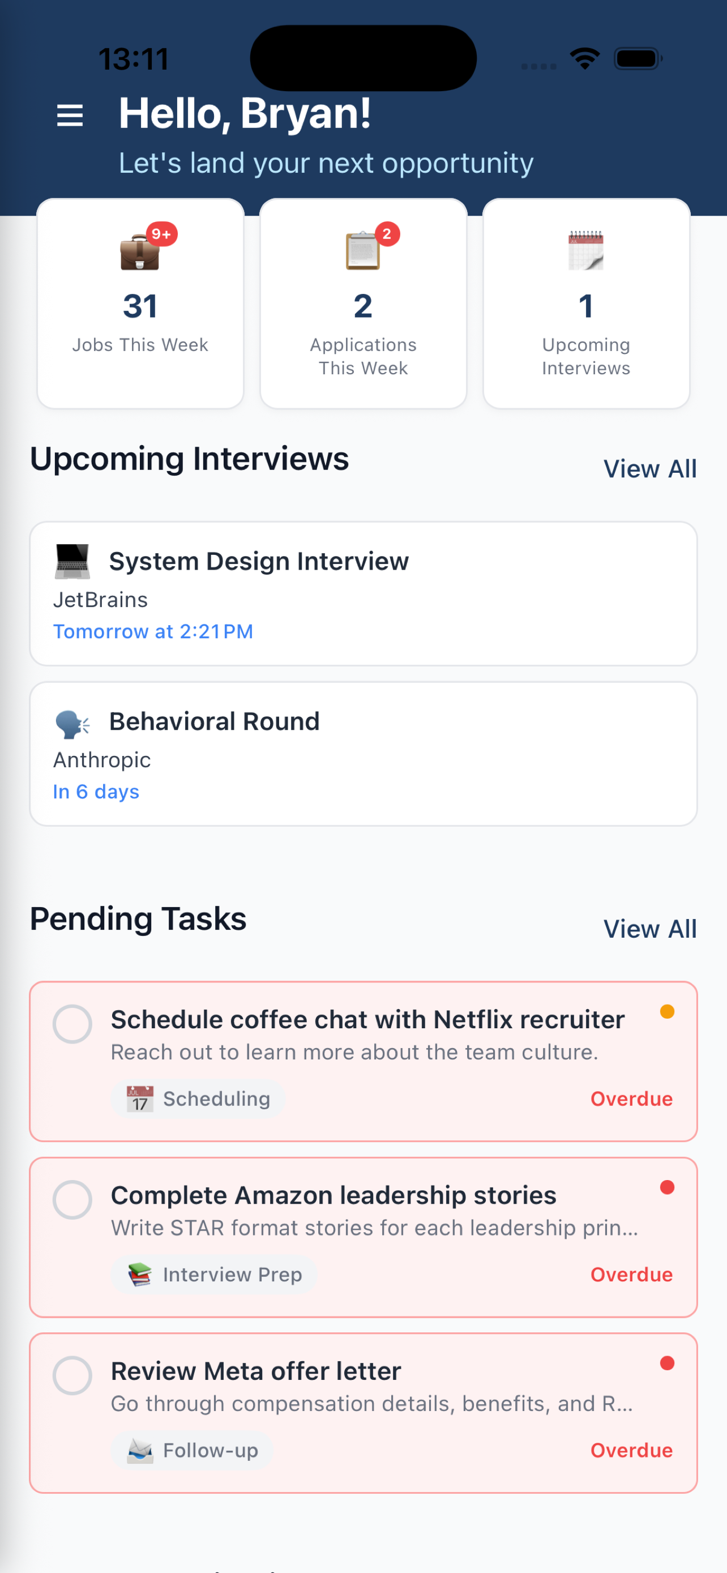
Task: Click the laptop icon on System Design Interview
Action: (x=71, y=561)
